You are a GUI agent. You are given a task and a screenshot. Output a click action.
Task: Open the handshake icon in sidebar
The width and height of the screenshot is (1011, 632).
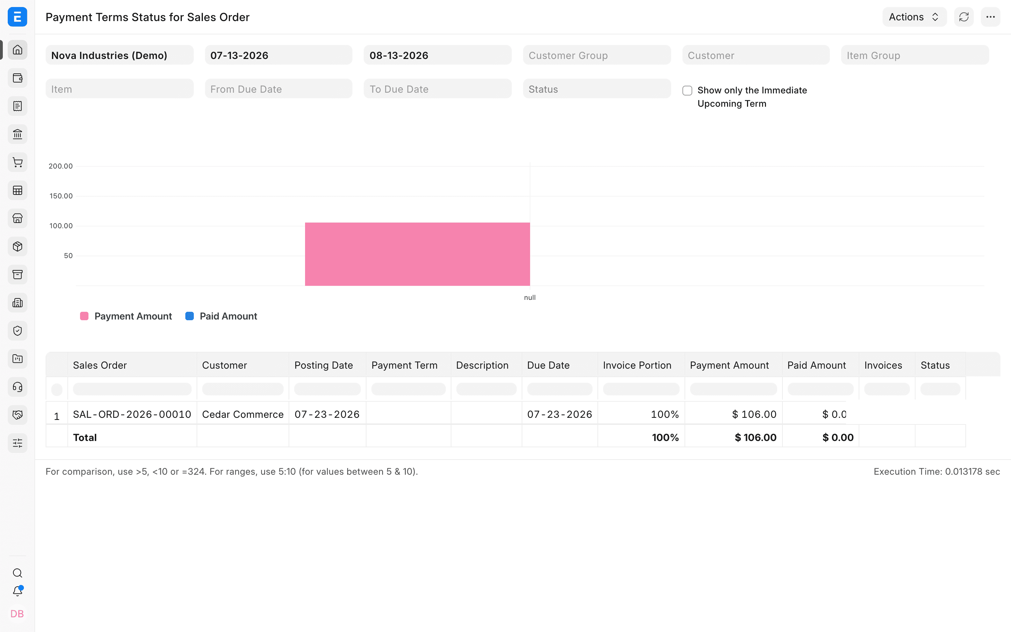18,415
